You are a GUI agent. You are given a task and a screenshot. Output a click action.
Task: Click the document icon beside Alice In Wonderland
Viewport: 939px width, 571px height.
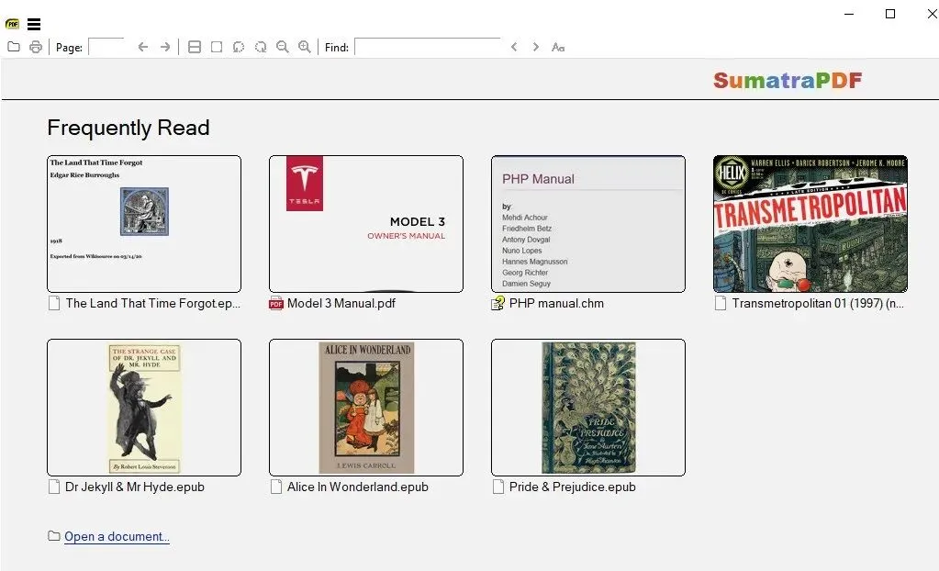pyautogui.click(x=276, y=487)
